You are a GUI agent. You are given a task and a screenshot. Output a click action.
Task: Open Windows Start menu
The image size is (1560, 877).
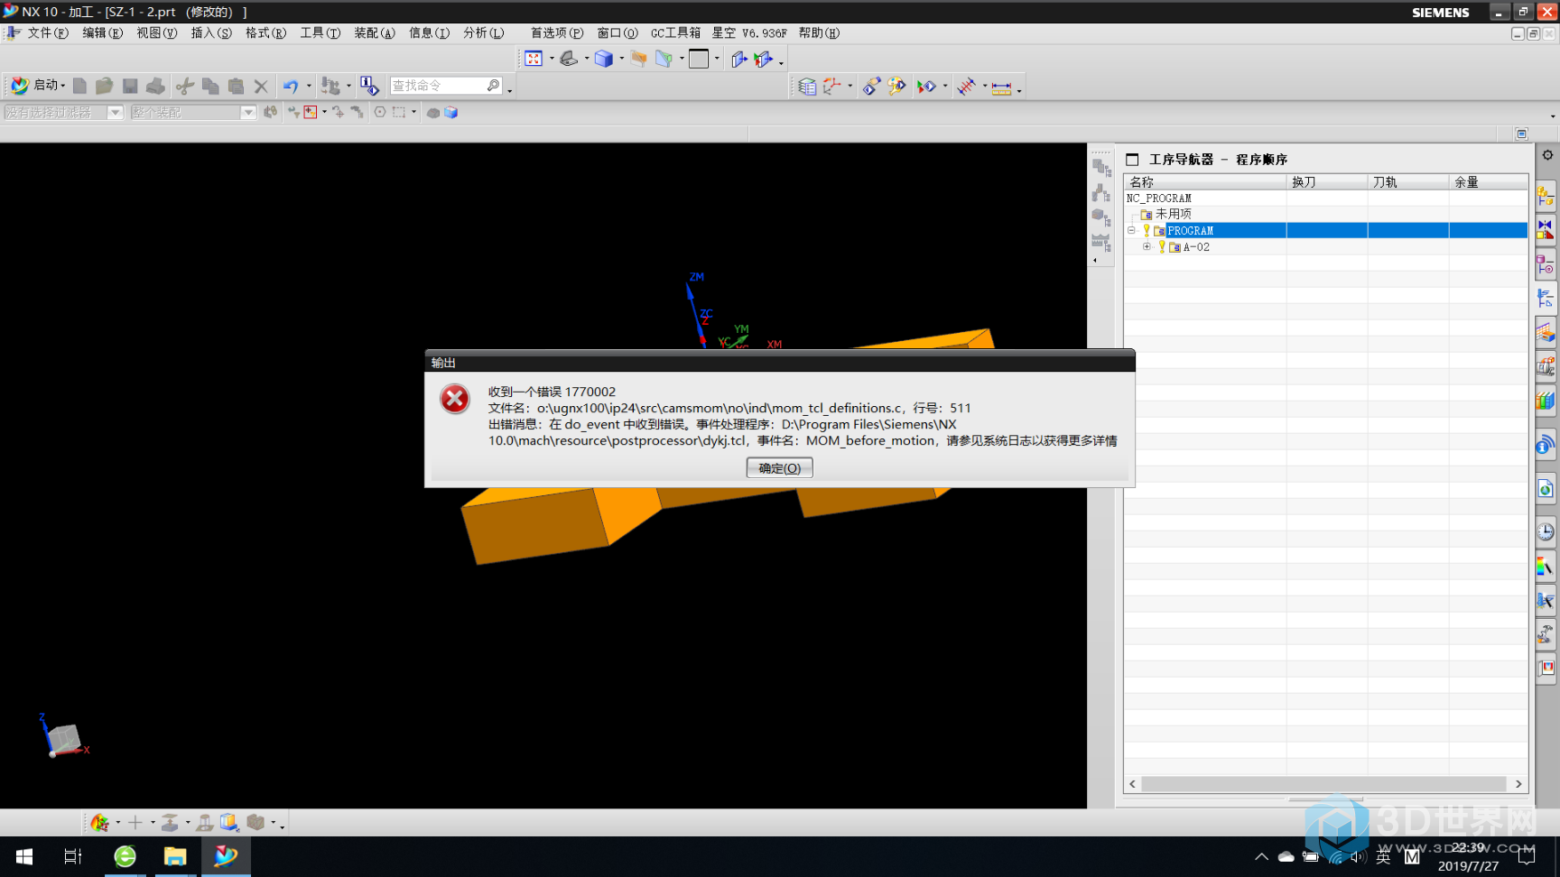coord(24,856)
